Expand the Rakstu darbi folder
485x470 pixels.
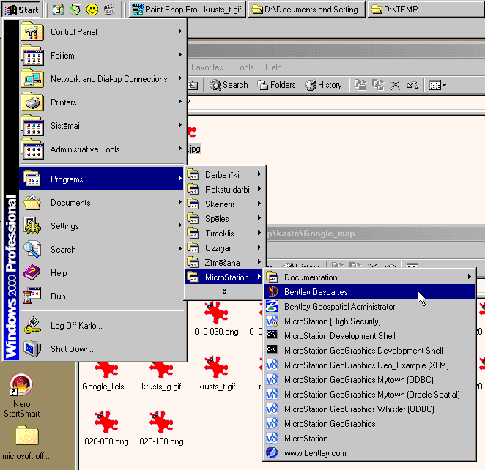[225, 189]
